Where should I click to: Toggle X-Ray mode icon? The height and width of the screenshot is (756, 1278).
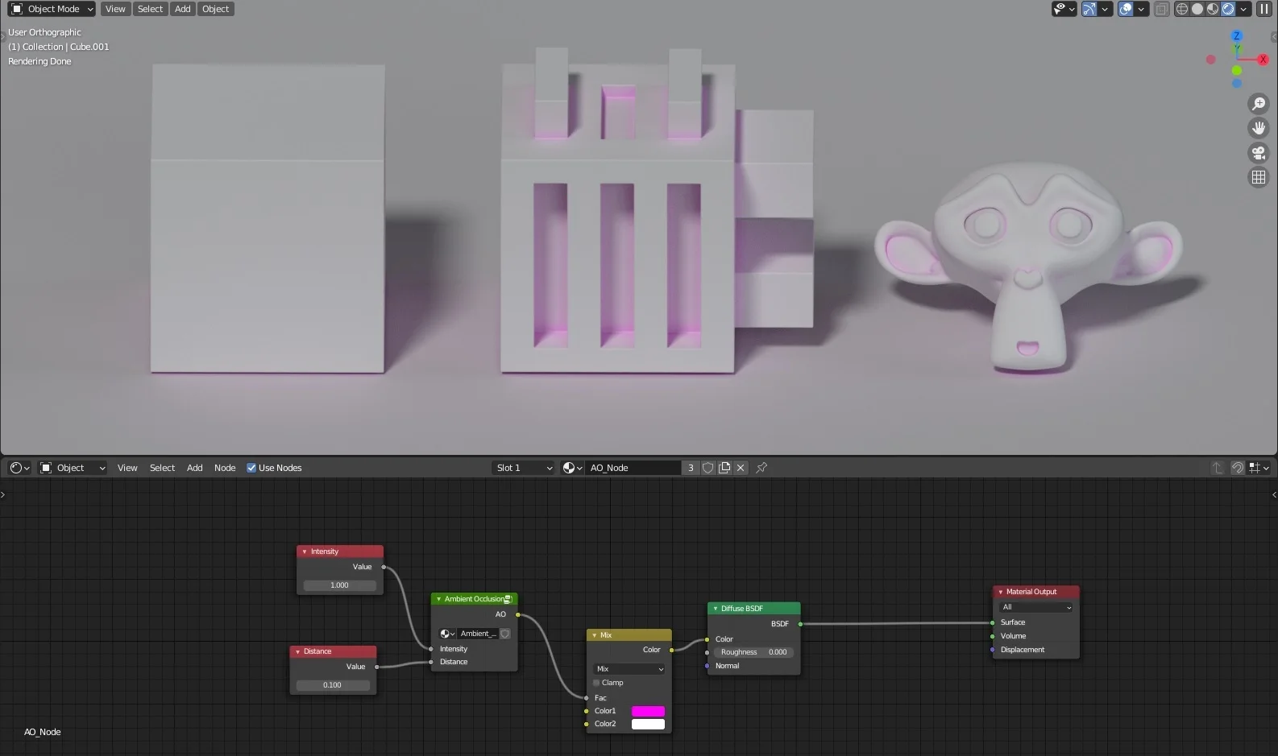(1162, 9)
